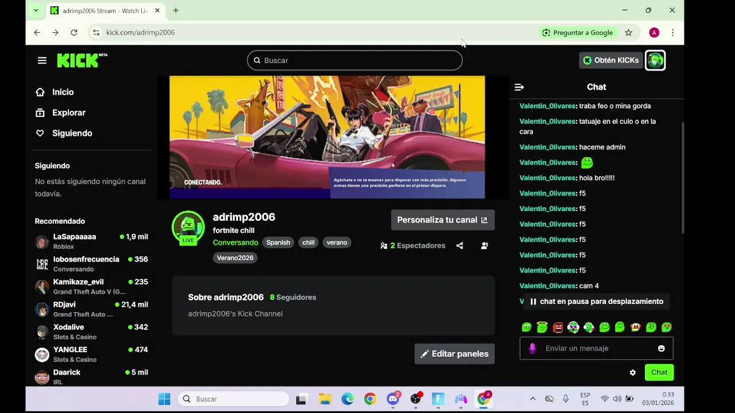
Task: Insert the first green grinning emote
Action: click(527, 327)
